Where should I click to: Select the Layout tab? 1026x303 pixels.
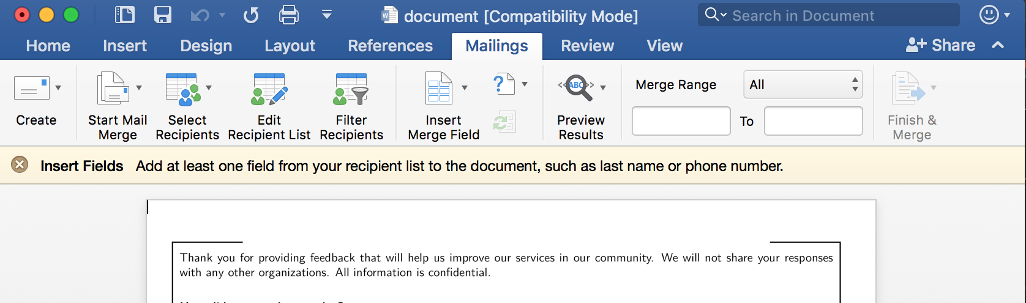pos(290,46)
